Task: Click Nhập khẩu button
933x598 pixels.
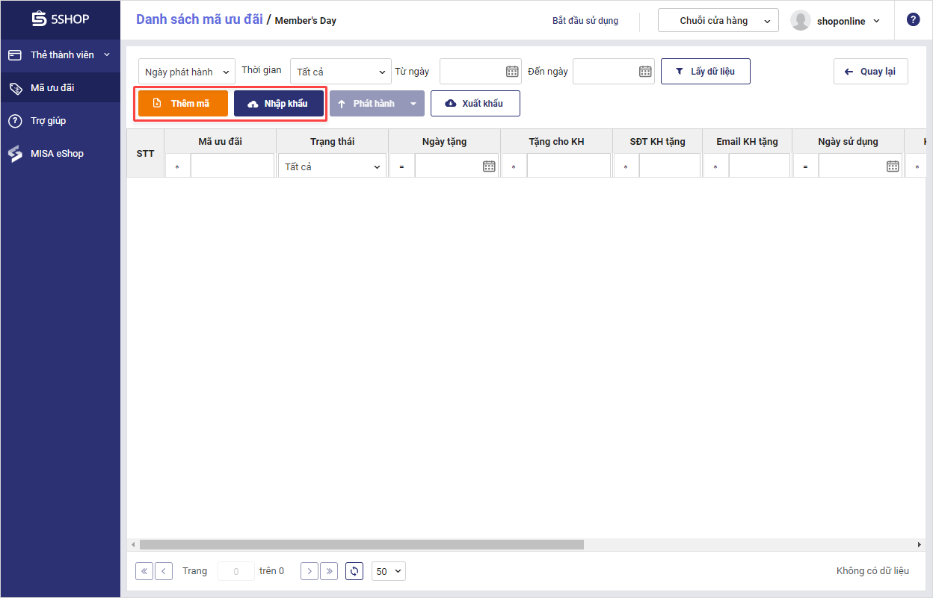Action: point(279,104)
